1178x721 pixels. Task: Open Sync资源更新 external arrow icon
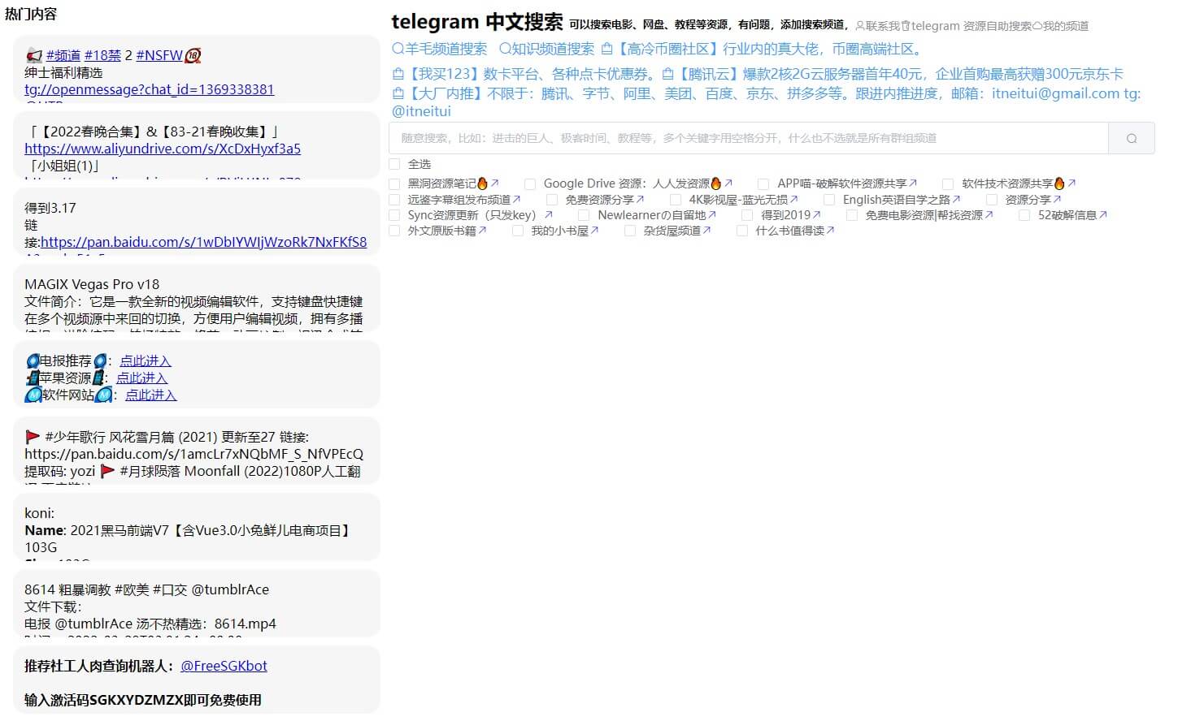click(548, 215)
